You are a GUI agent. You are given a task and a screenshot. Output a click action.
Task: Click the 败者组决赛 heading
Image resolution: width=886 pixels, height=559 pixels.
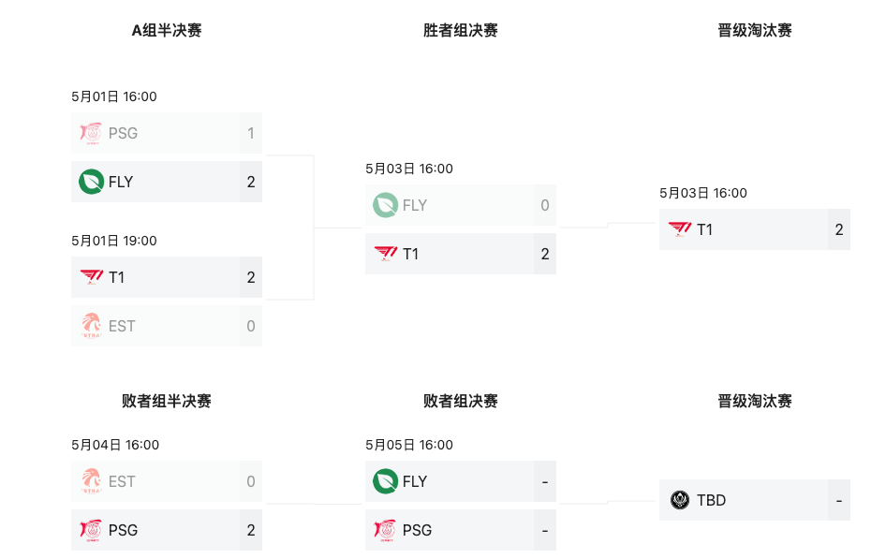461,402
